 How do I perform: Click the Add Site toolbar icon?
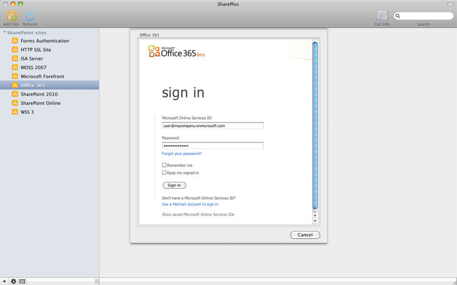[11, 17]
